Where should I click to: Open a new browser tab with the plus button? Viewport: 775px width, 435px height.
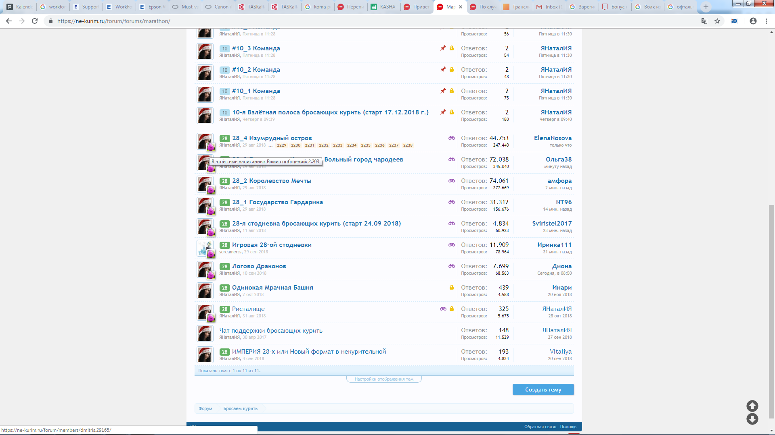pos(706,7)
